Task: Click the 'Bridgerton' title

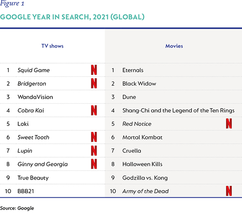Action: (x=32, y=84)
